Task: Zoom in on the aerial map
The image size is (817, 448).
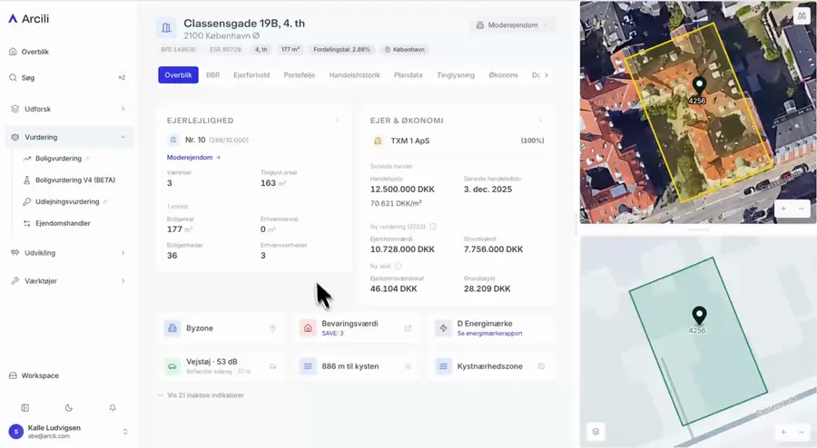Action: 783,209
